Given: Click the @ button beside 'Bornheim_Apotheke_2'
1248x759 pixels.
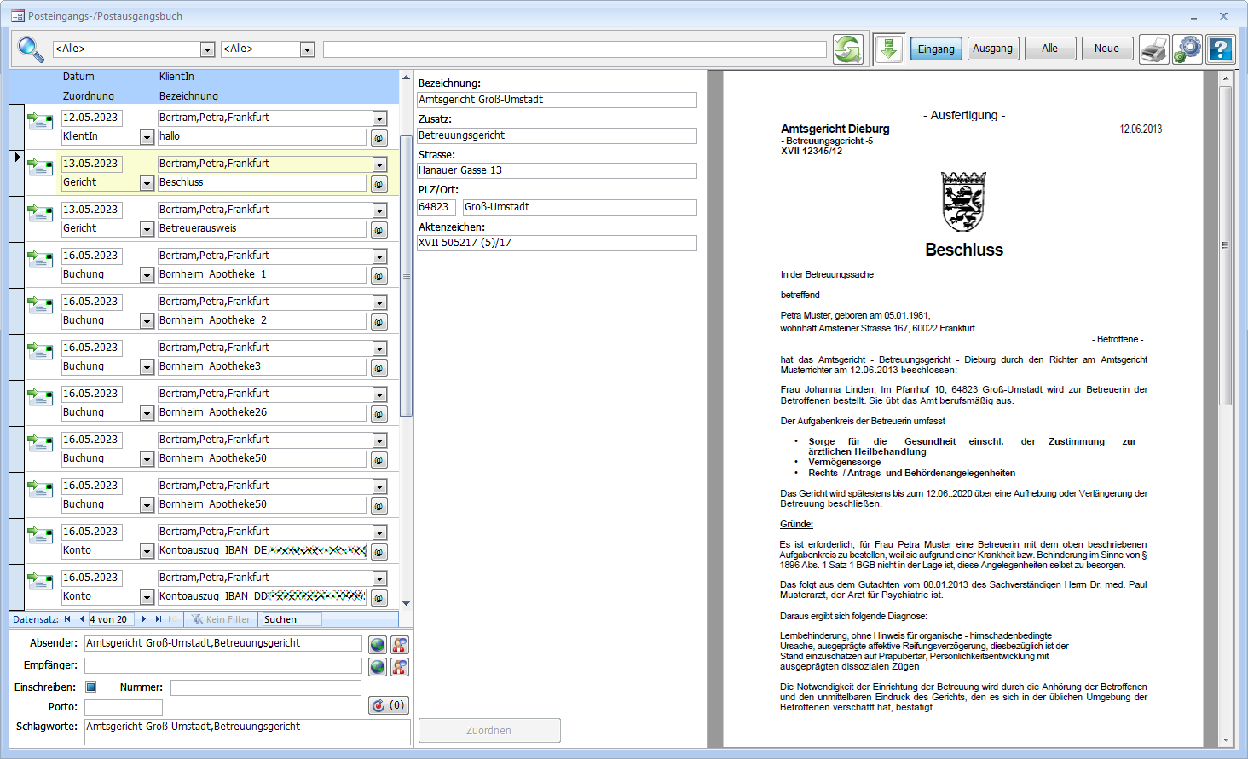Looking at the screenshot, I should 379,322.
